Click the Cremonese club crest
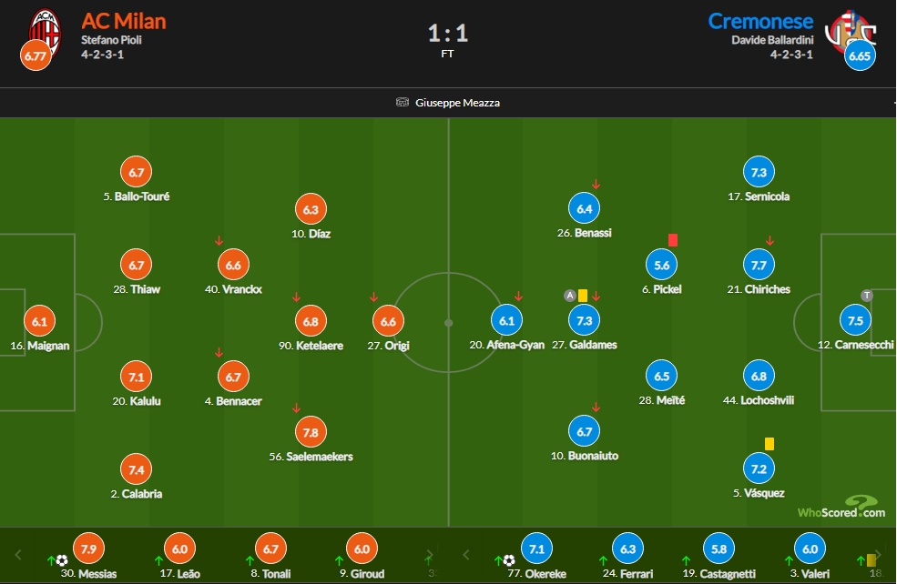This screenshot has height=584, width=897. (850, 32)
